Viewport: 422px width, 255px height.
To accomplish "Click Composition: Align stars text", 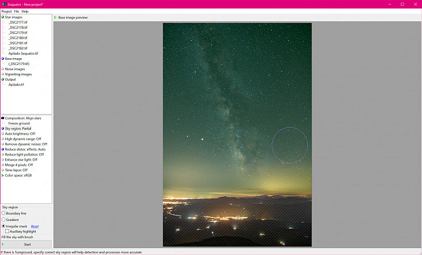I will click(23, 118).
